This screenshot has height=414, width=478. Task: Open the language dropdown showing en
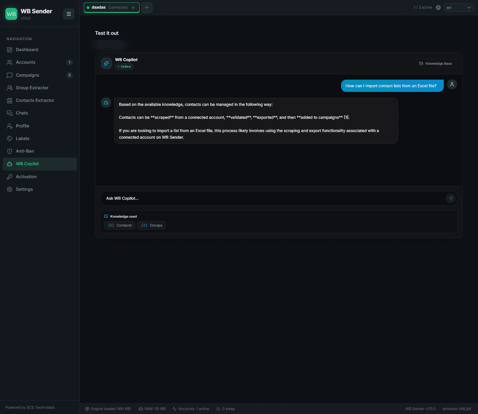[x=458, y=7]
